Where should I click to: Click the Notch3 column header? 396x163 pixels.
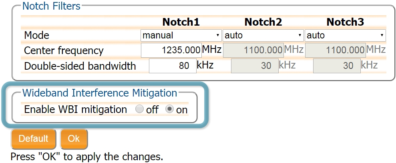click(345, 22)
